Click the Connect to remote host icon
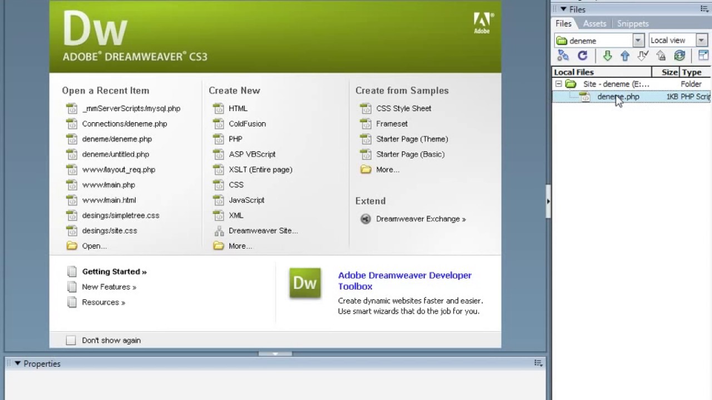Viewport: 712px width, 400px height. [x=563, y=56]
